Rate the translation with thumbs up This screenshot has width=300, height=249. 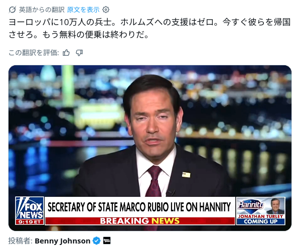coord(66,53)
